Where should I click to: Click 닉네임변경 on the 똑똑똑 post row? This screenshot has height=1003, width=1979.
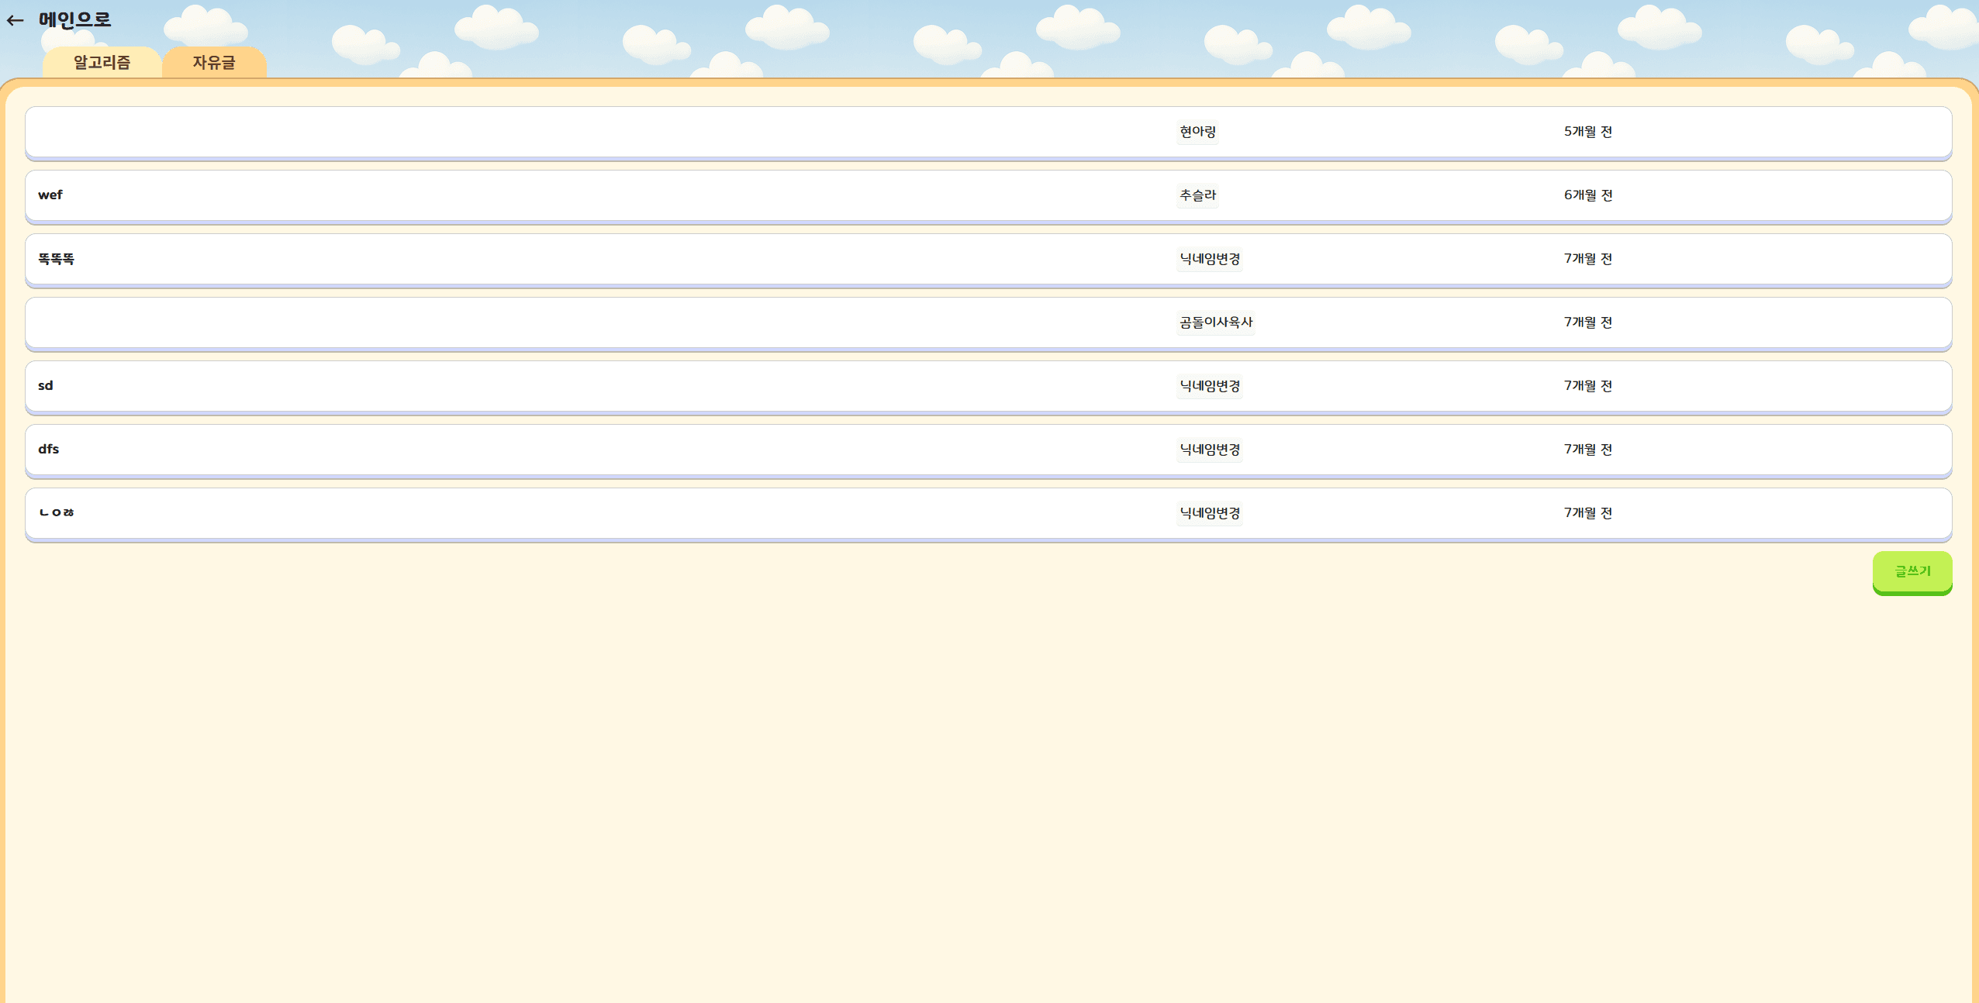pos(1209,259)
